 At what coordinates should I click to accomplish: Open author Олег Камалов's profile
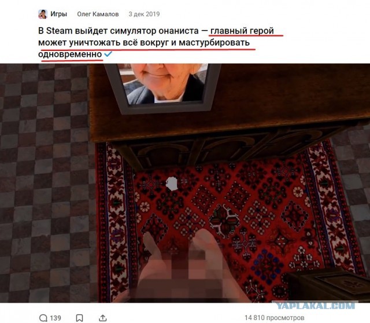98,14
